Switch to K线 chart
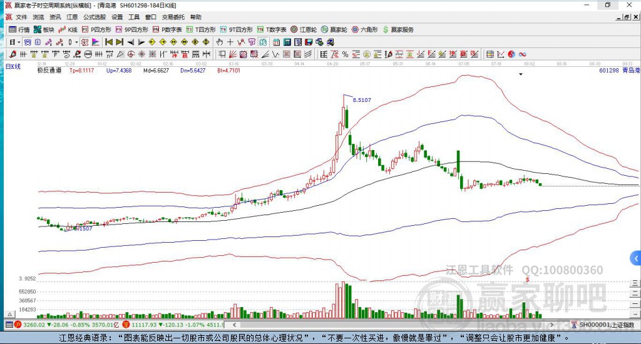The image size is (641, 344). [x=68, y=29]
